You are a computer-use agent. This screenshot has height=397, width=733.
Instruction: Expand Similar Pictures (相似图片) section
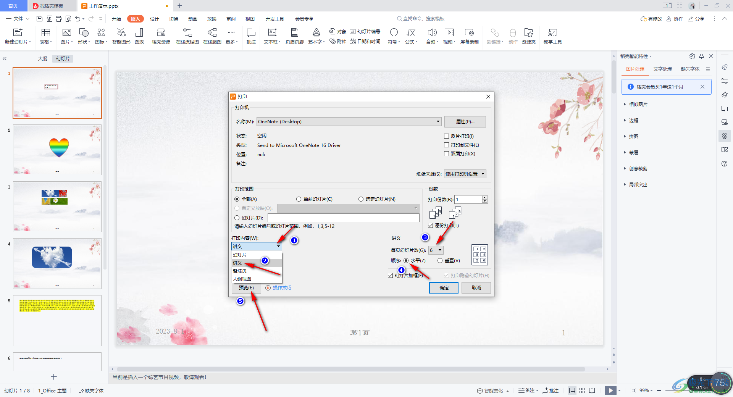click(x=638, y=104)
